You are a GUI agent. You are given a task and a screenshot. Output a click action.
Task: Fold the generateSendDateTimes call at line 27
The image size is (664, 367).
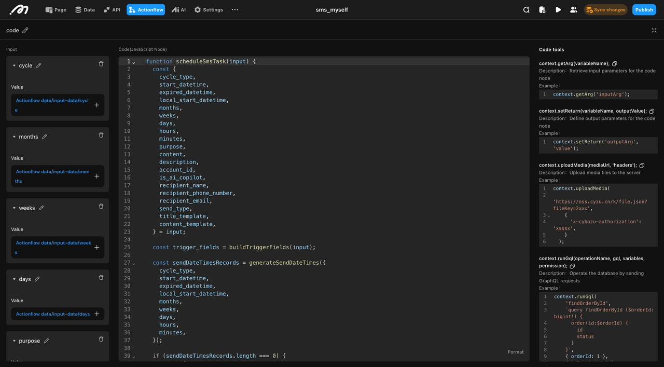[134, 264]
